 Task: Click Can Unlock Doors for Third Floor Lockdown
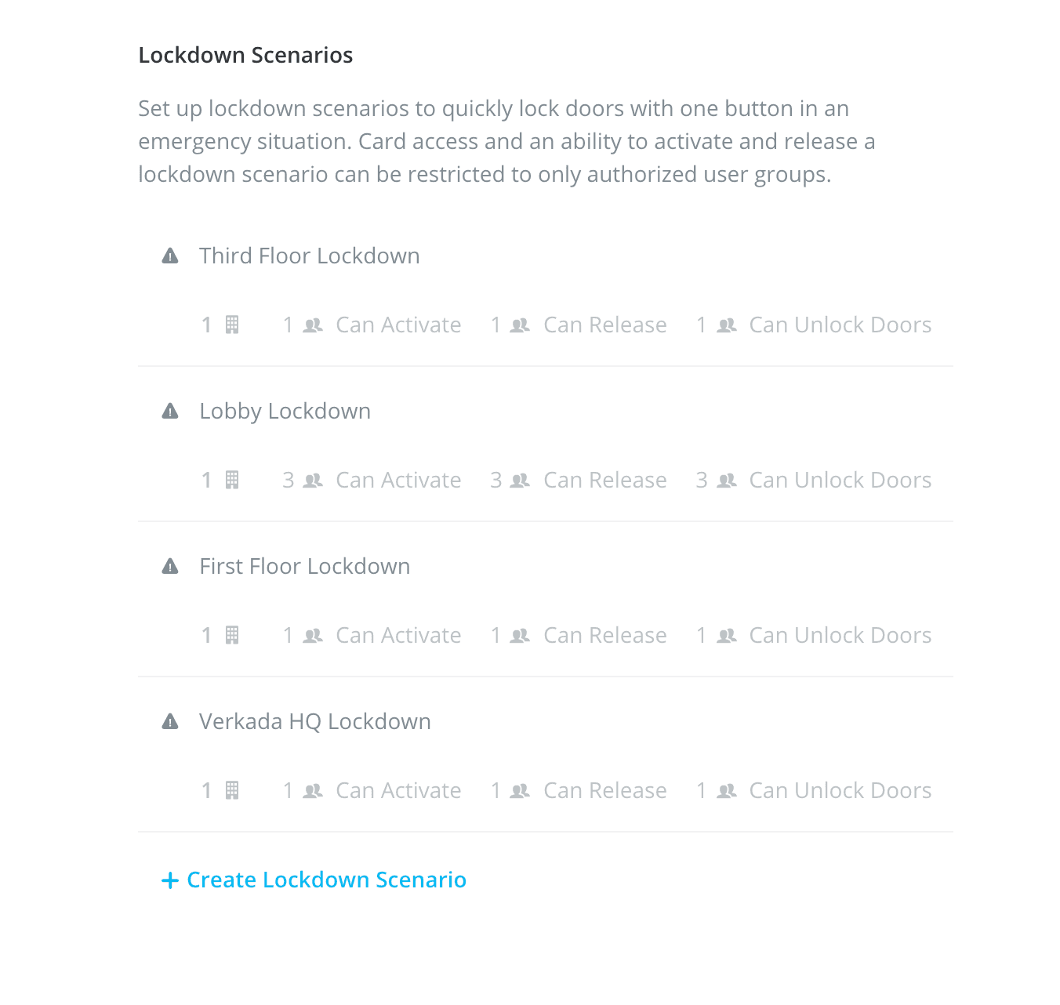(840, 324)
